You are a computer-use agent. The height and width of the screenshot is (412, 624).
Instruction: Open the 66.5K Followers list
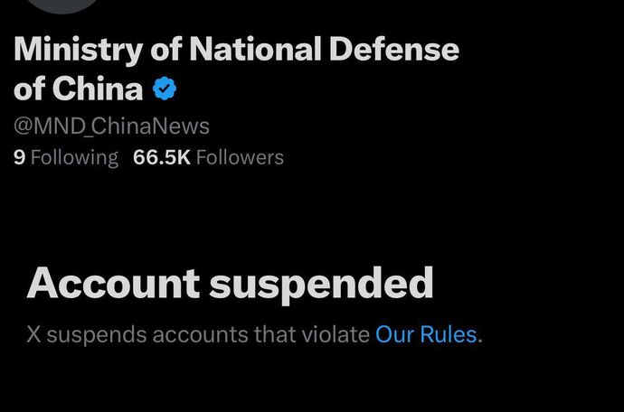click(x=208, y=157)
